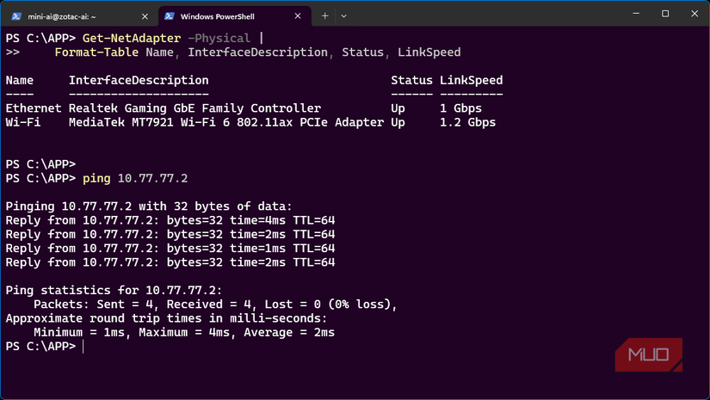Click the Packets Sent = 4 line
The width and height of the screenshot is (710, 400).
pos(215,304)
